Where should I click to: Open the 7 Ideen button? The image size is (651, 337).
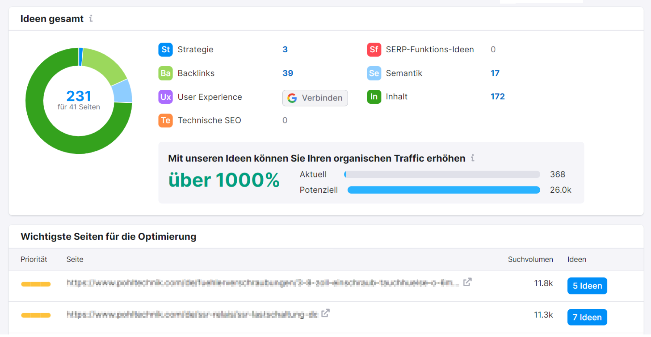pyautogui.click(x=587, y=317)
